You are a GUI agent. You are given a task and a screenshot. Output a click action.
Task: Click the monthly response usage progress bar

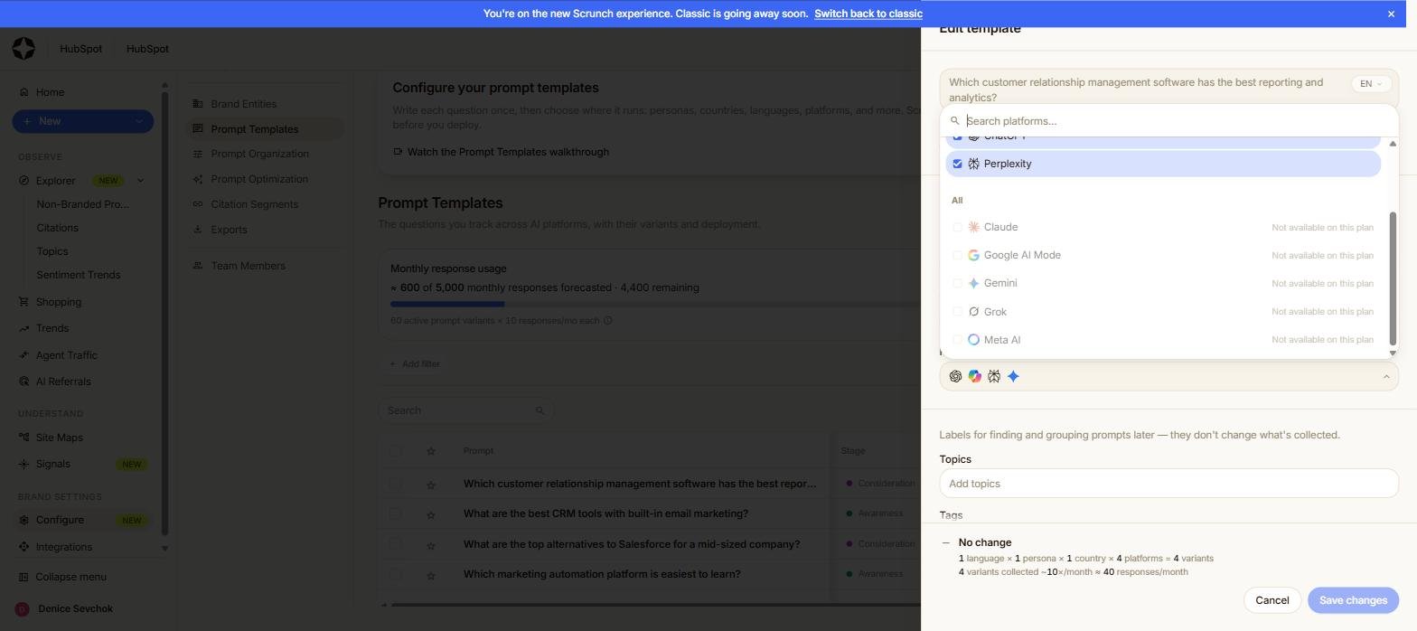click(x=655, y=304)
